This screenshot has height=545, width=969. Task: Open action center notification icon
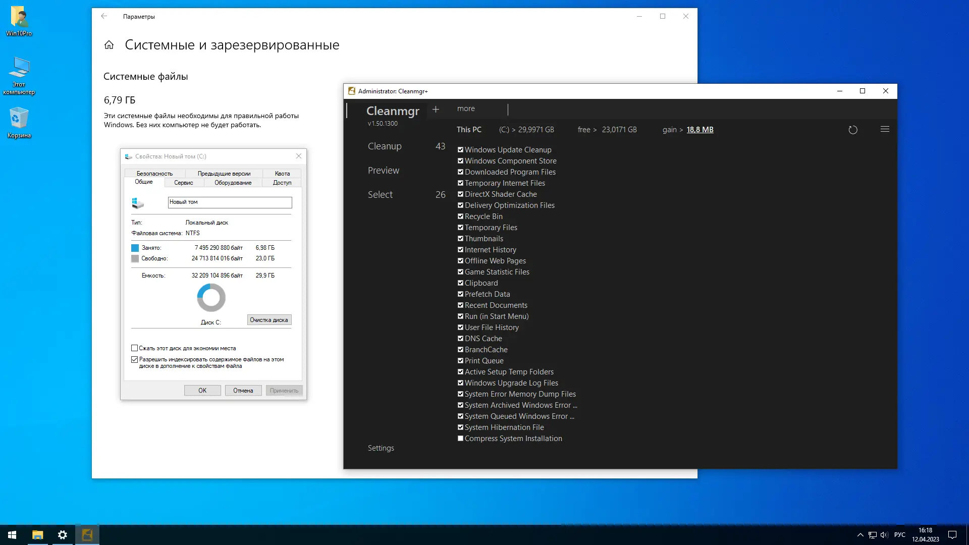(x=952, y=535)
